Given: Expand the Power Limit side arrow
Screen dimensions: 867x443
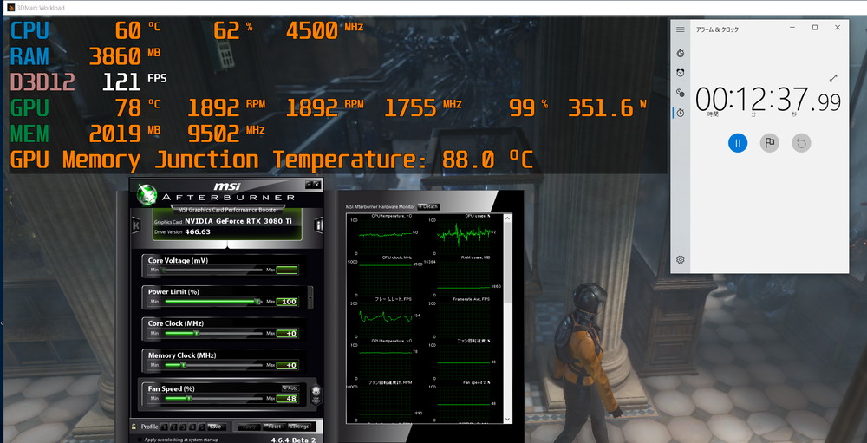Looking at the screenshot, I should pos(310,298).
